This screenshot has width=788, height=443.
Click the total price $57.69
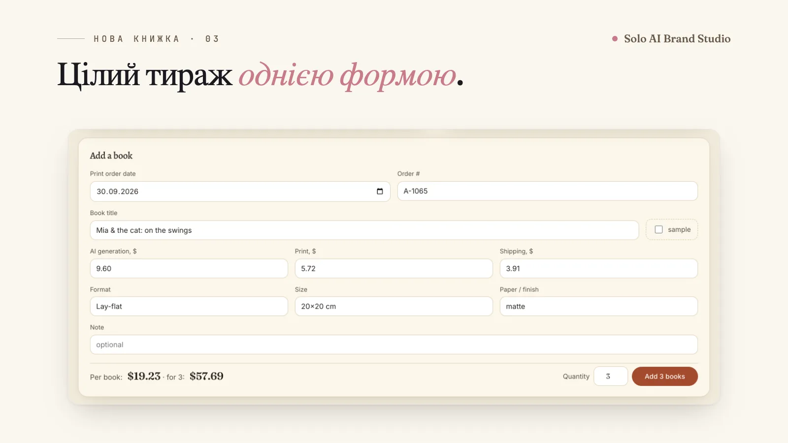206,377
